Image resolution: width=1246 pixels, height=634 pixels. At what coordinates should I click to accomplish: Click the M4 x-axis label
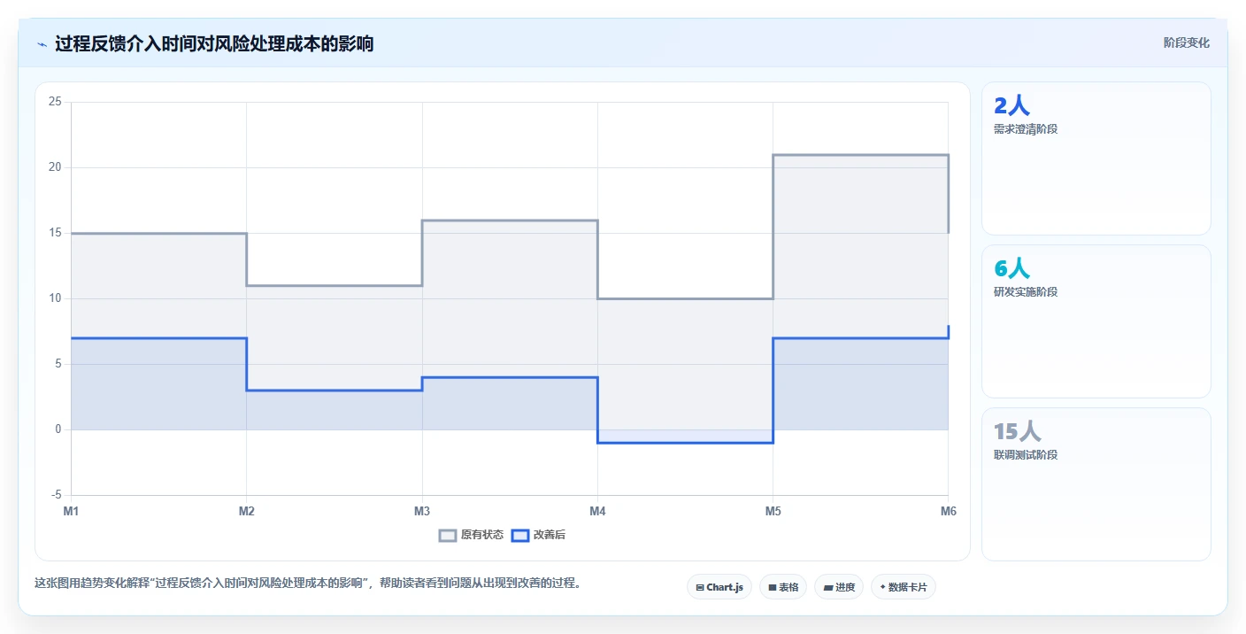coord(597,511)
